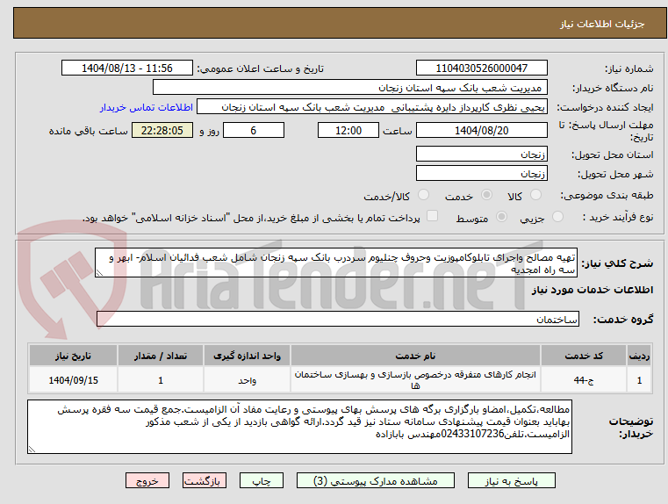Click the need number field 1104030526000047

482,68
